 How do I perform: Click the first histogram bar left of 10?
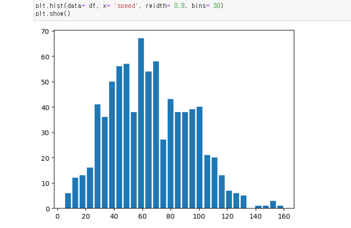point(68,201)
